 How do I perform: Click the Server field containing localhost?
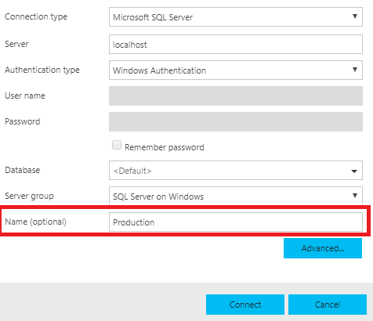tap(236, 45)
